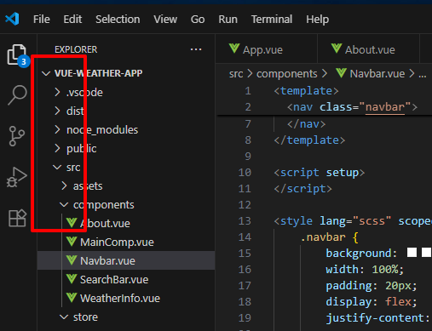The width and height of the screenshot is (432, 331).
Task: Click the Vue icon in breadcrumb Navbar.vue
Action: 341,73
